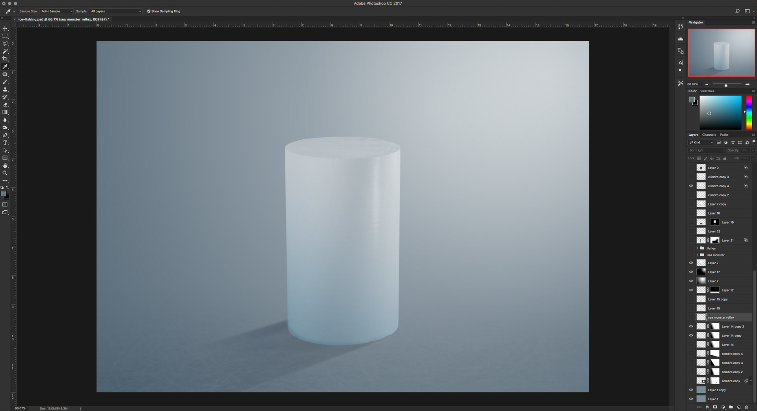This screenshot has width=757, height=411.
Task: Select the Layers tab
Action: point(693,135)
